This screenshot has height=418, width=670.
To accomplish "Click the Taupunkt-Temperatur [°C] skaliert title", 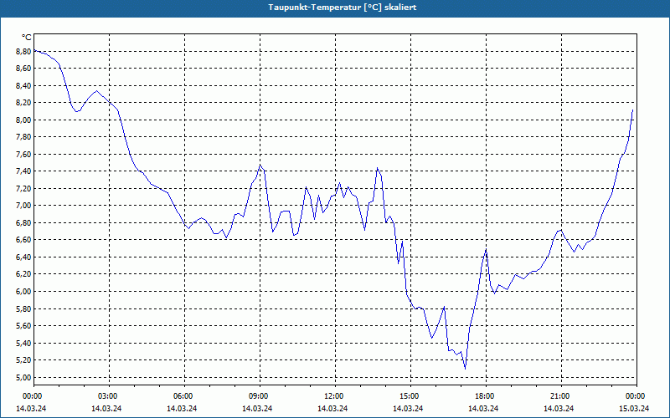I will click(343, 8).
